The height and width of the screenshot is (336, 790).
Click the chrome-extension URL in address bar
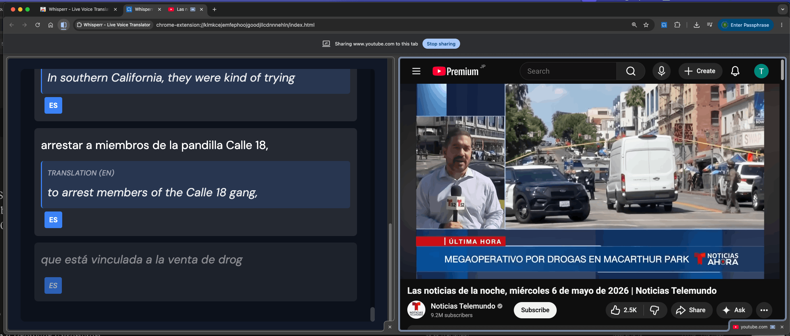(x=235, y=25)
